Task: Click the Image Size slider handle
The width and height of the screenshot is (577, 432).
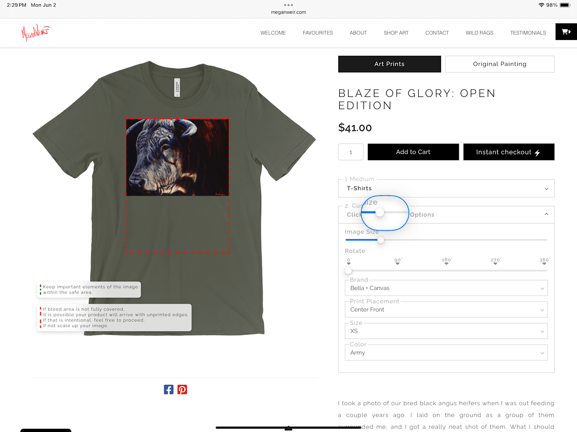Action: pyautogui.click(x=381, y=240)
